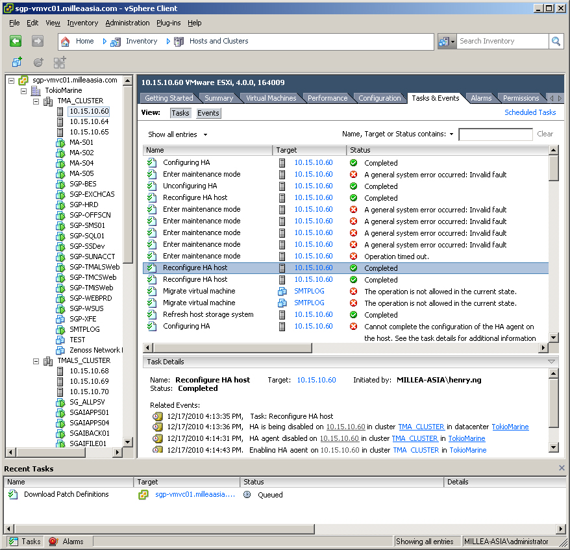This screenshot has height=550, width=570.
Task: Toggle the Events view button
Action: coord(208,113)
